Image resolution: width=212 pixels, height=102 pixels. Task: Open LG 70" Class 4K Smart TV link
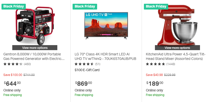(105, 56)
